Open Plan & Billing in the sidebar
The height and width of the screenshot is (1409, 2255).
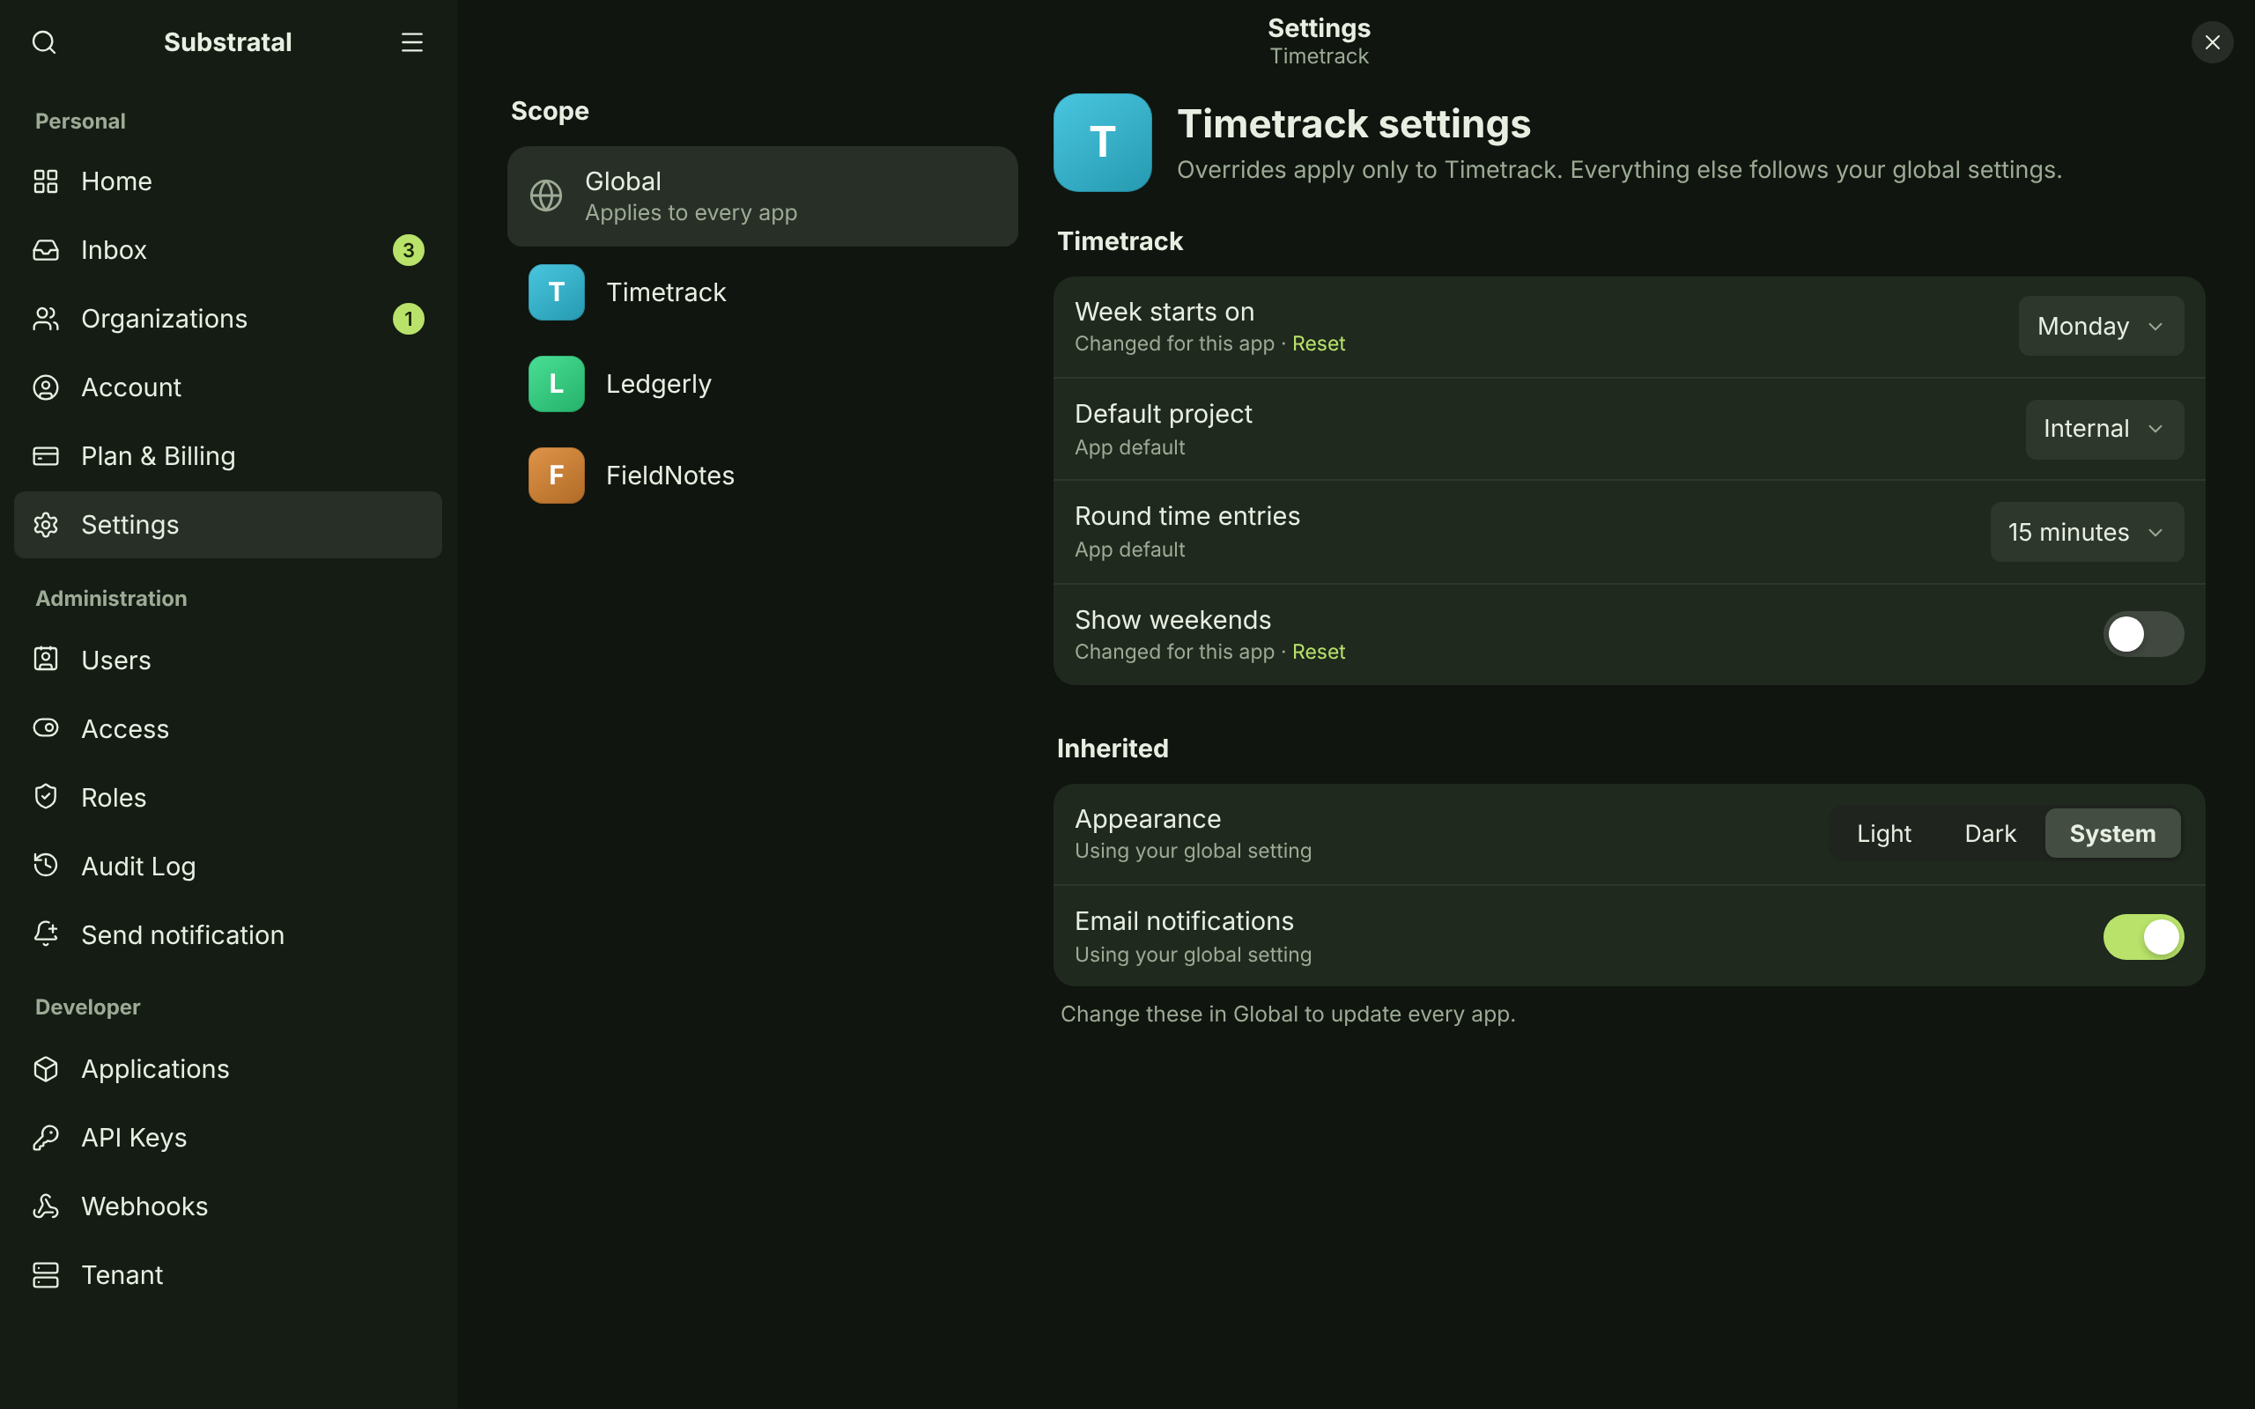point(227,455)
